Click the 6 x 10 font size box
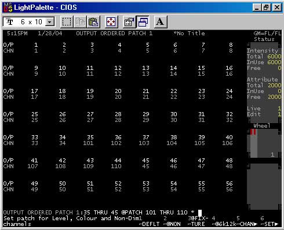284x230 pixels. (x=29, y=22)
